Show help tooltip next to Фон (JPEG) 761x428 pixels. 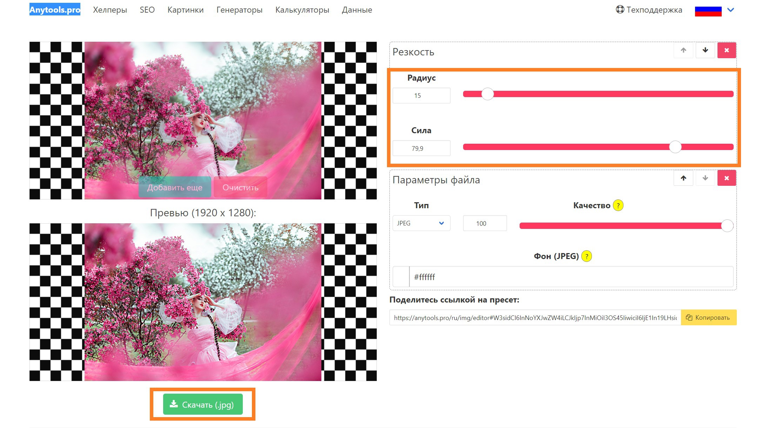pyautogui.click(x=586, y=256)
